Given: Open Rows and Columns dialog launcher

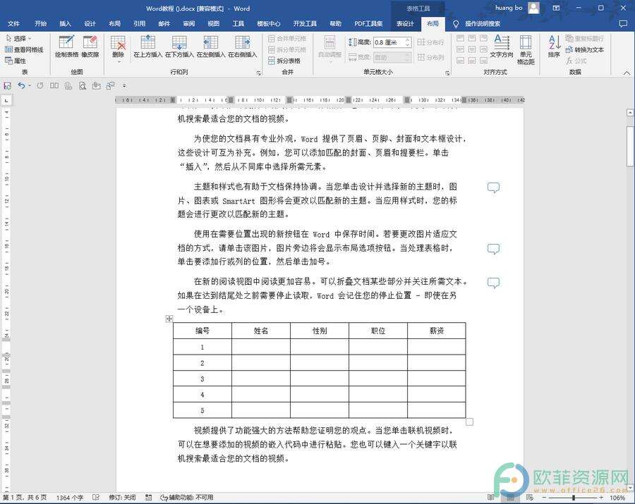Looking at the screenshot, I should (258, 73).
